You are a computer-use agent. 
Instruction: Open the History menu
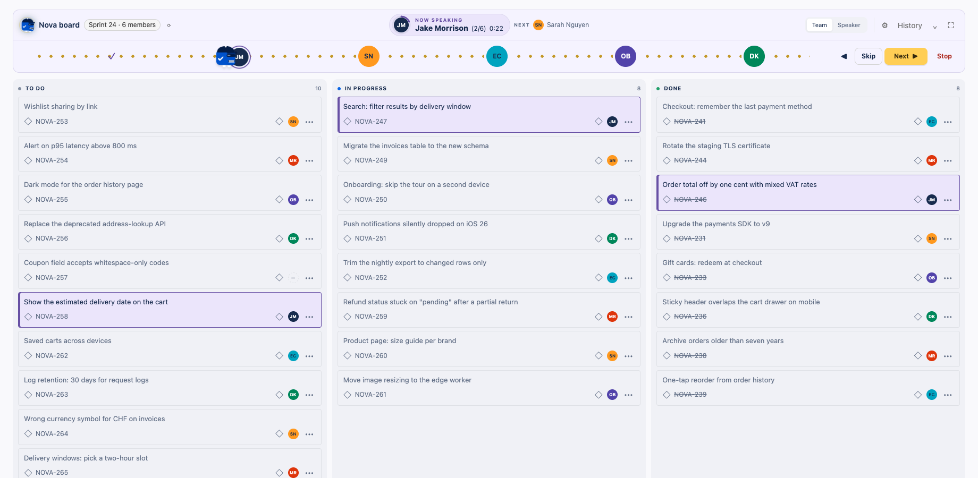910,25
